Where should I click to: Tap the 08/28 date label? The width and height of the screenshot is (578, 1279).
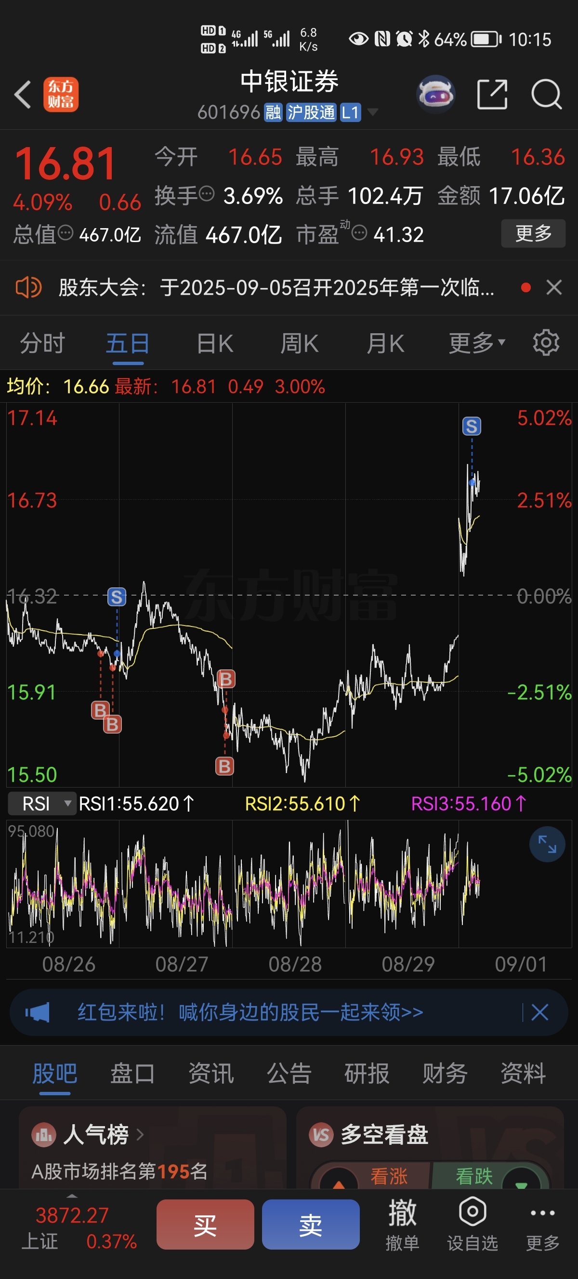pos(295,964)
